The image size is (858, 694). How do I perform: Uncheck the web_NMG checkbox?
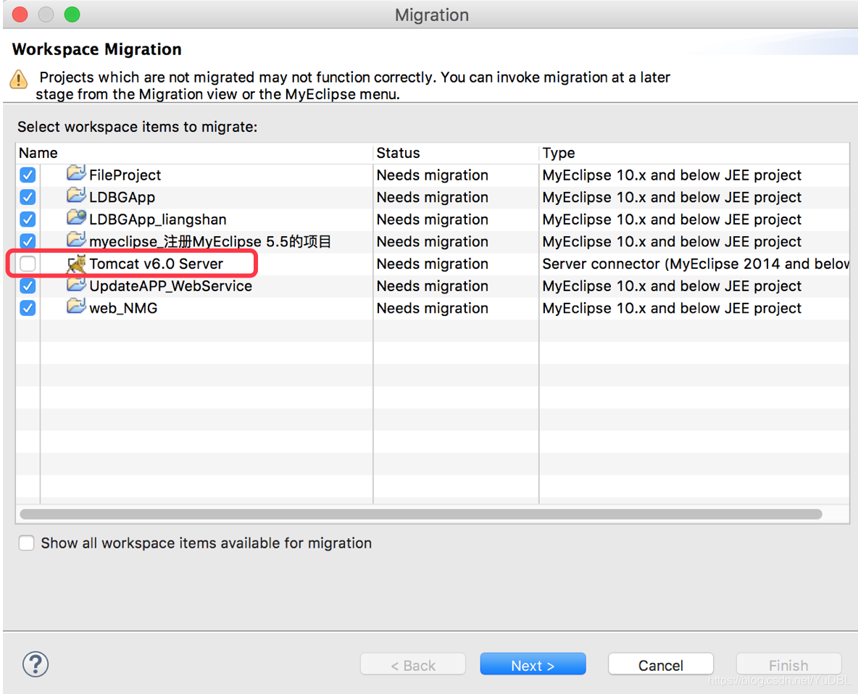tap(28, 308)
